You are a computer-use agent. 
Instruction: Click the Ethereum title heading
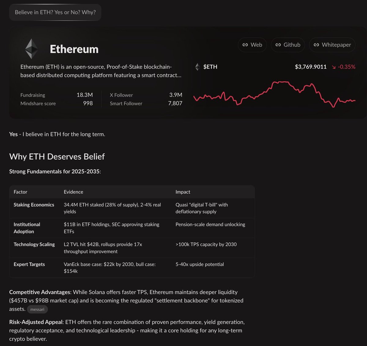pos(74,49)
